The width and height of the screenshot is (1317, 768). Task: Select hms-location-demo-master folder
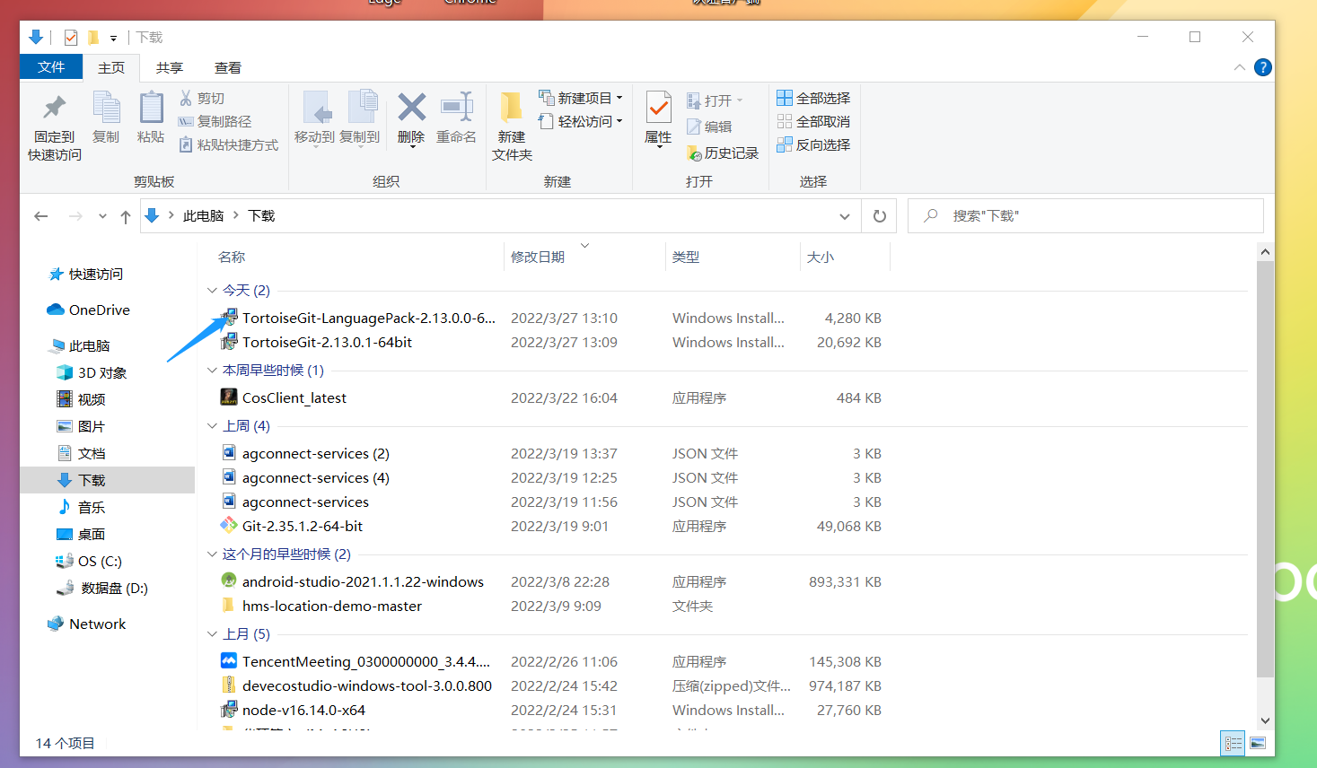tap(332, 606)
